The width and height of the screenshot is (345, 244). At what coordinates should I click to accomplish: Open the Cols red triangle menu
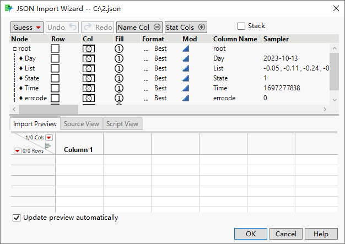click(49, 138)
